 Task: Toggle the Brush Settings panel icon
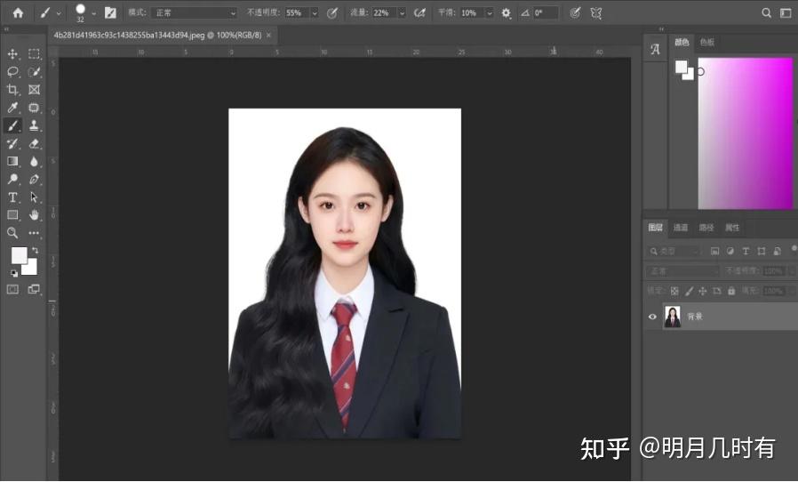110,13
